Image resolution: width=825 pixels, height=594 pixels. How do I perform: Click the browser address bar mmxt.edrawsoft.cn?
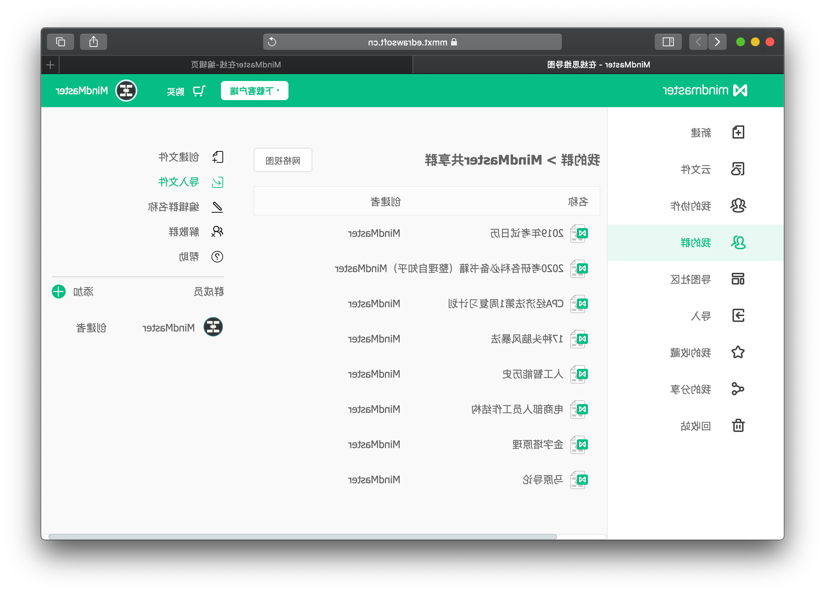412,42
